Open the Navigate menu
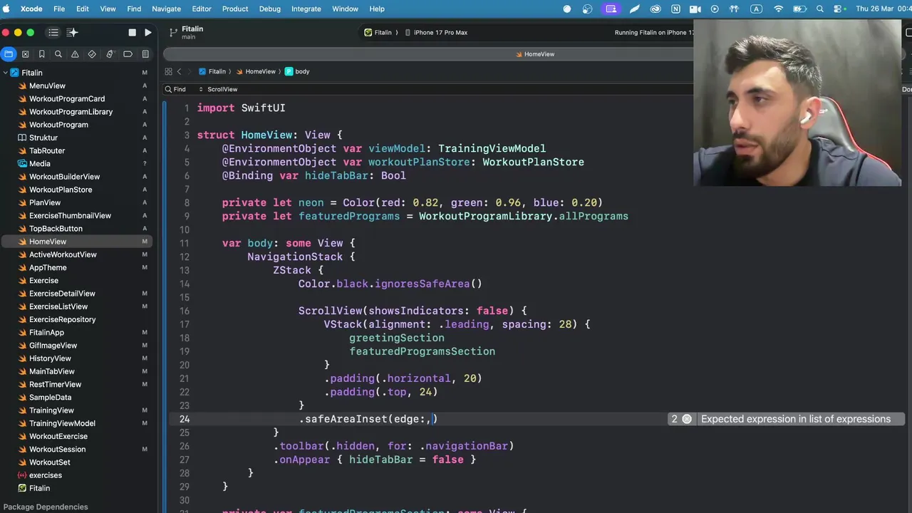 166,9
